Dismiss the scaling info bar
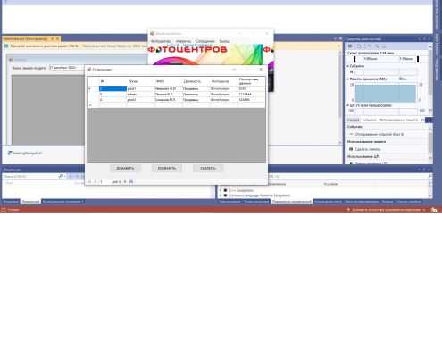The height and width of the screenshot is (357, 442). (x=338, y=46)
